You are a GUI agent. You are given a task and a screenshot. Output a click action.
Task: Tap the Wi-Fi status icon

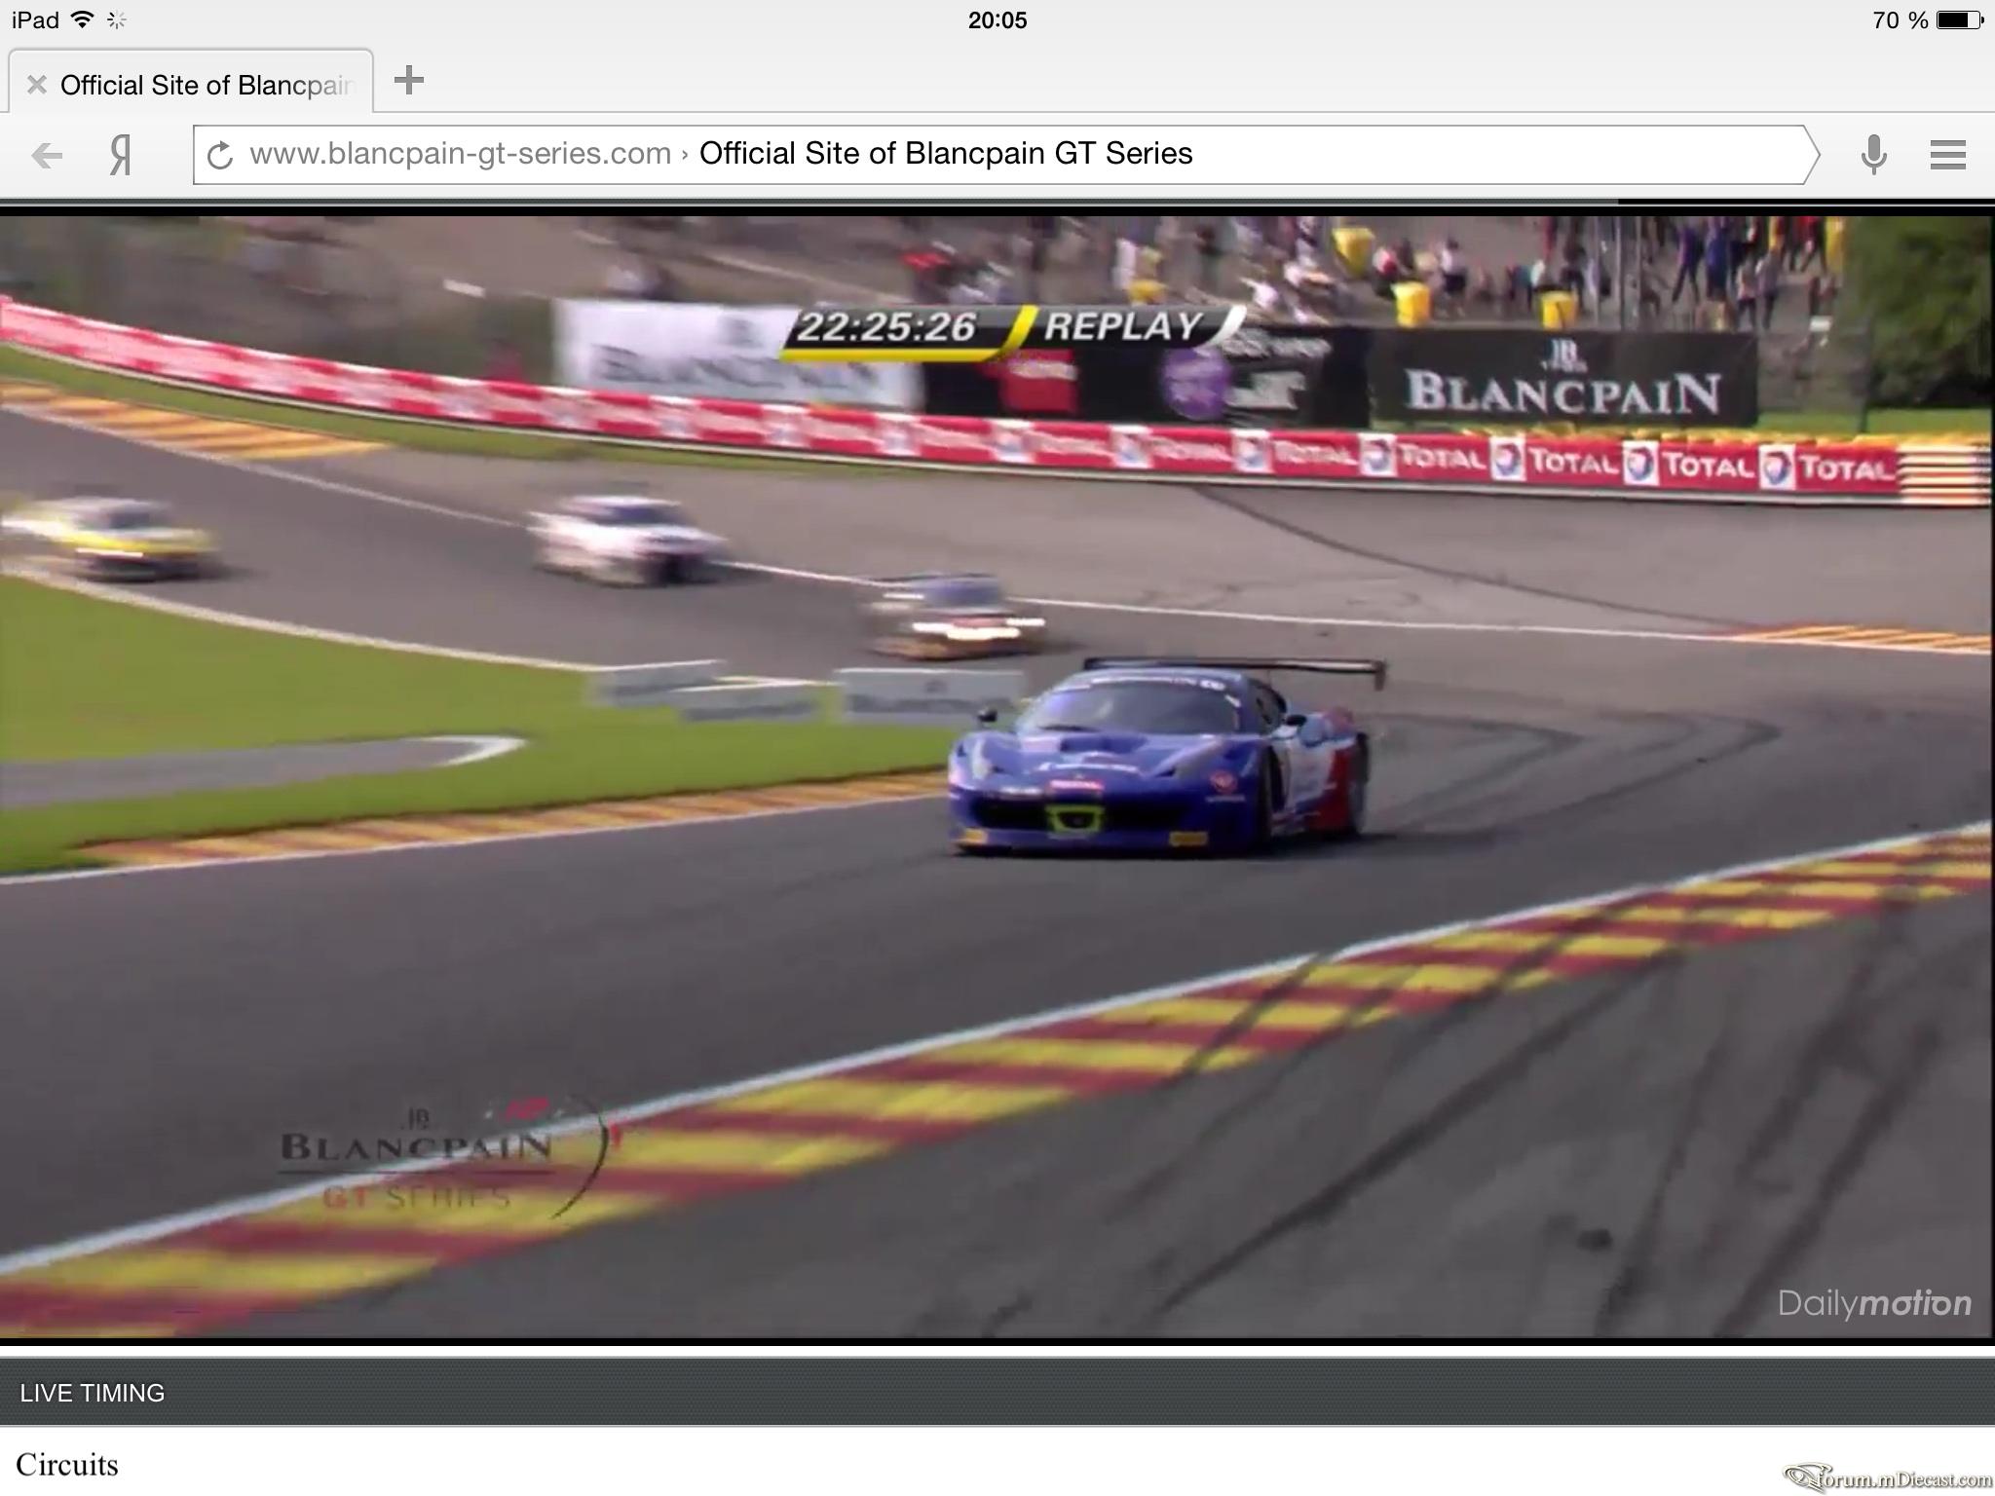tap(83, 19)
